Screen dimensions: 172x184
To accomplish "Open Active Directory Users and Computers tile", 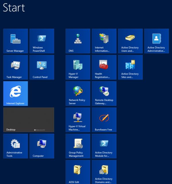I will [130, 41].
